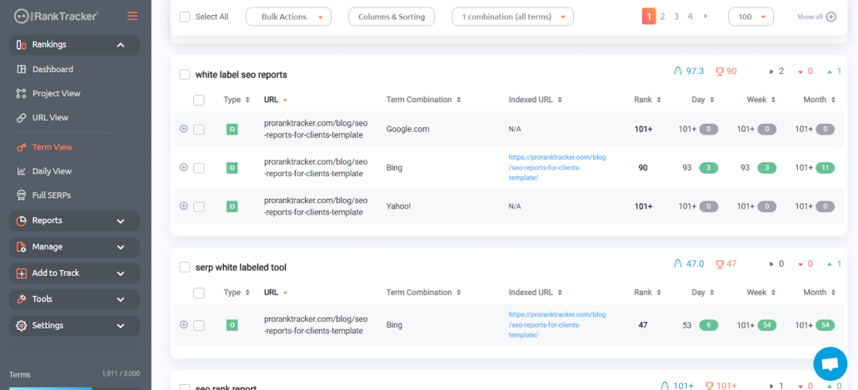Check the white label seo reports term

click(x=185, y=75)
